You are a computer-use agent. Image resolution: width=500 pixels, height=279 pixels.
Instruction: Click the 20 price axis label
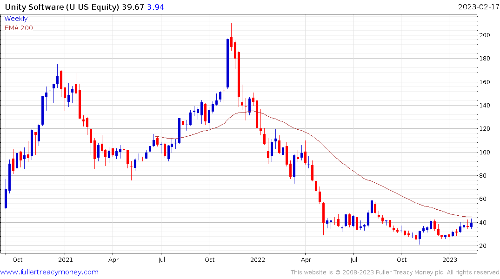[483, 246]
